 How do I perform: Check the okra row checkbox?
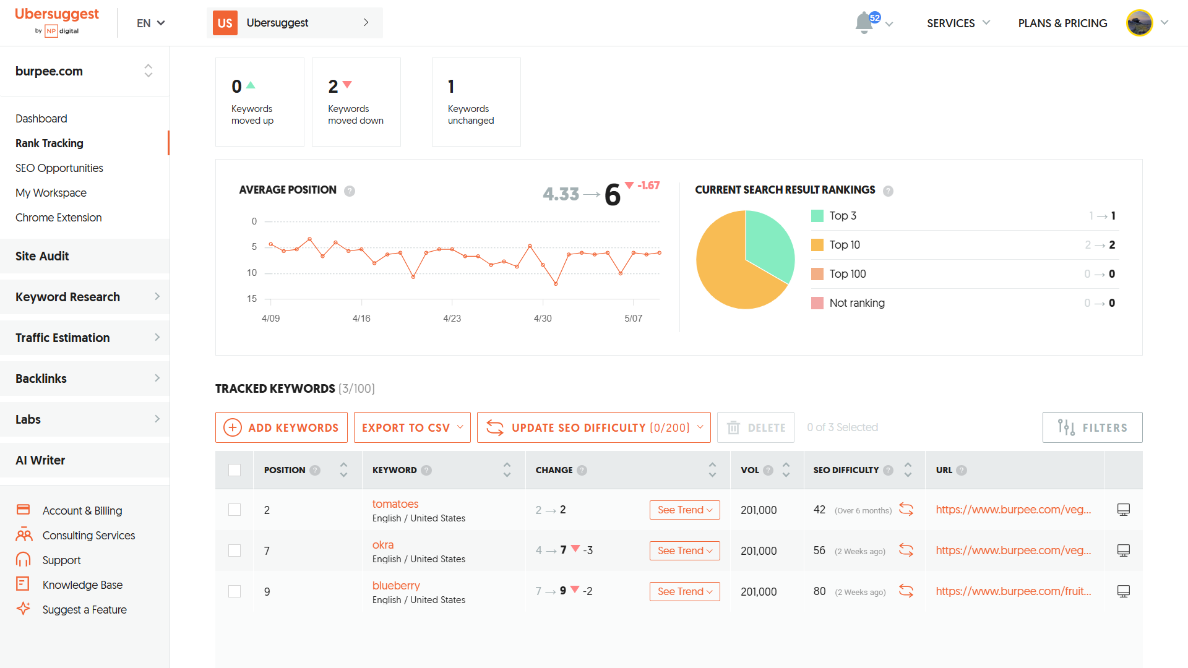point(235,550)
